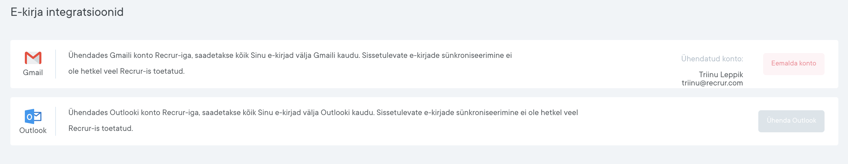This screenshot has height=164, width=848.
Task: Click the account name Triinu Leppik
Action: pyautogui.click(x=721, y=75)
